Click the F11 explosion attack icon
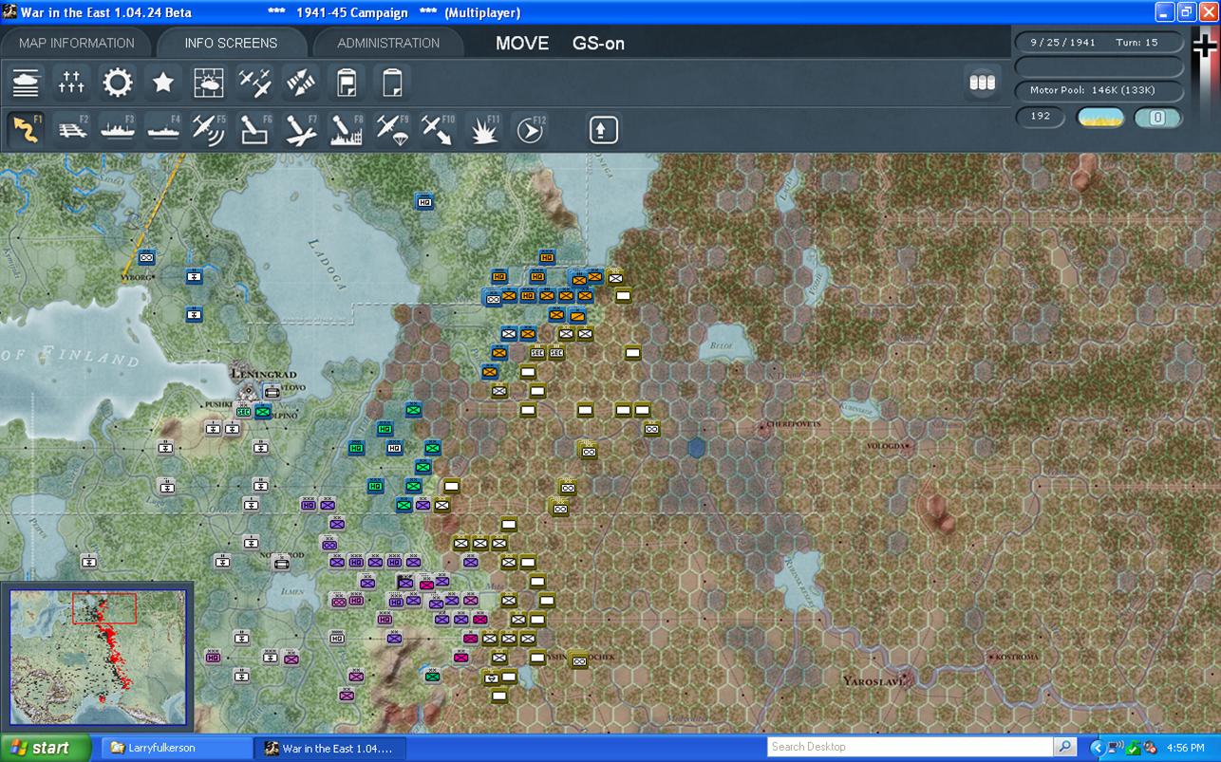 coord(483,130)
